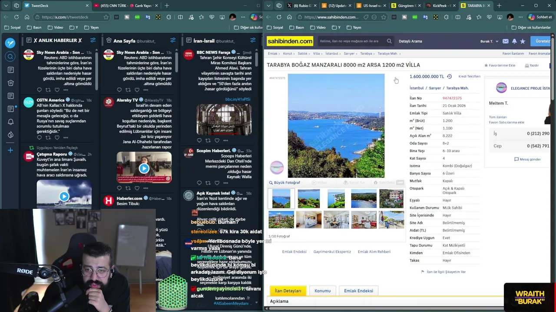Click the Tarabya Mah. breadcrumb
The image size is (556, 312).
click(x=387, y=54)
